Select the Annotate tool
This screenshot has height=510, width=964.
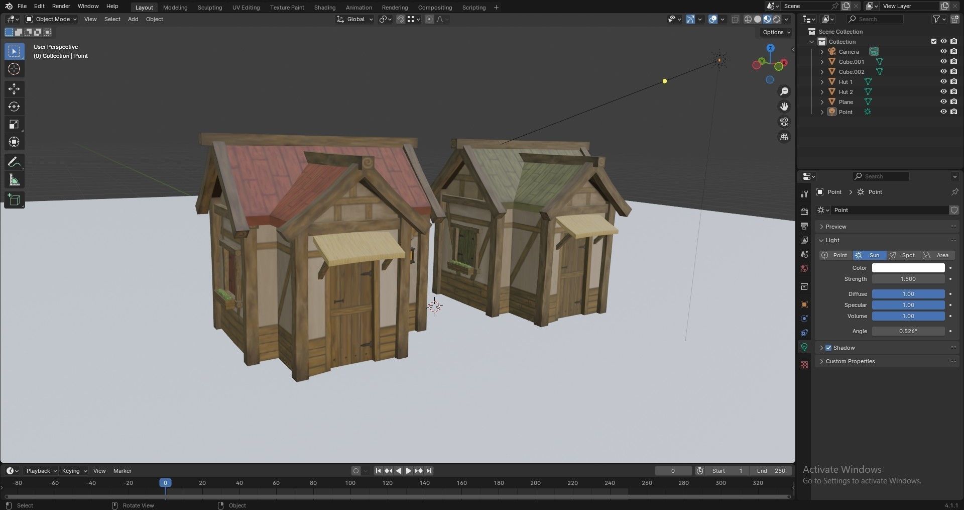14,162
